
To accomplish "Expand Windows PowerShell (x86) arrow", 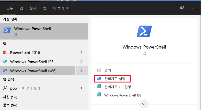I will click(81, 71).
